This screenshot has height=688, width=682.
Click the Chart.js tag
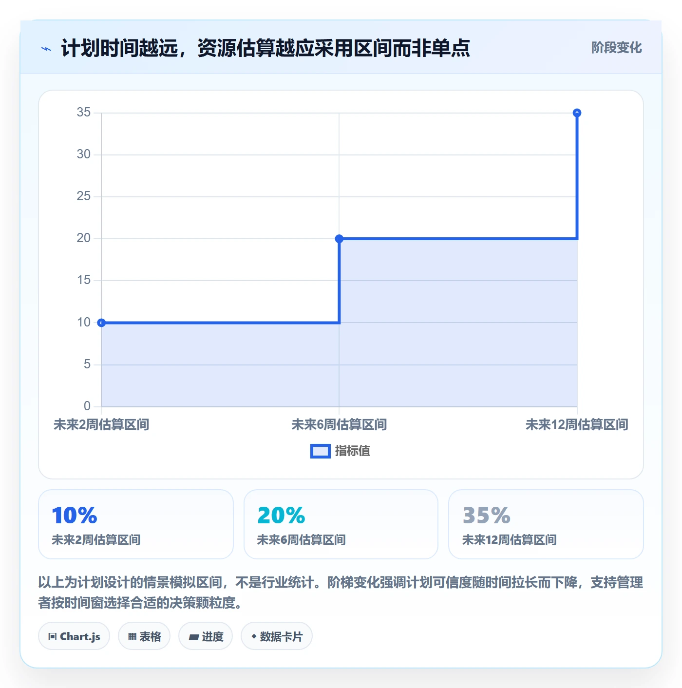(74, 636)
